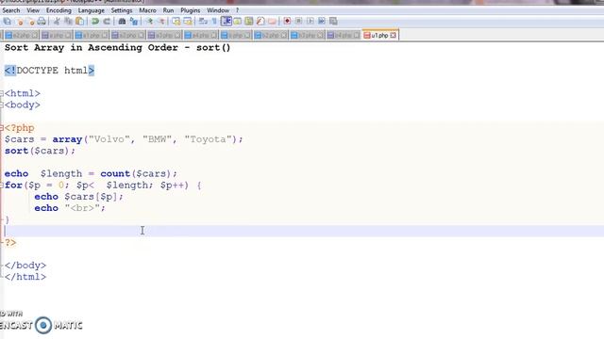Close the u1.php tab
Viewport: 604px width, 339px height.
[393, 36]
